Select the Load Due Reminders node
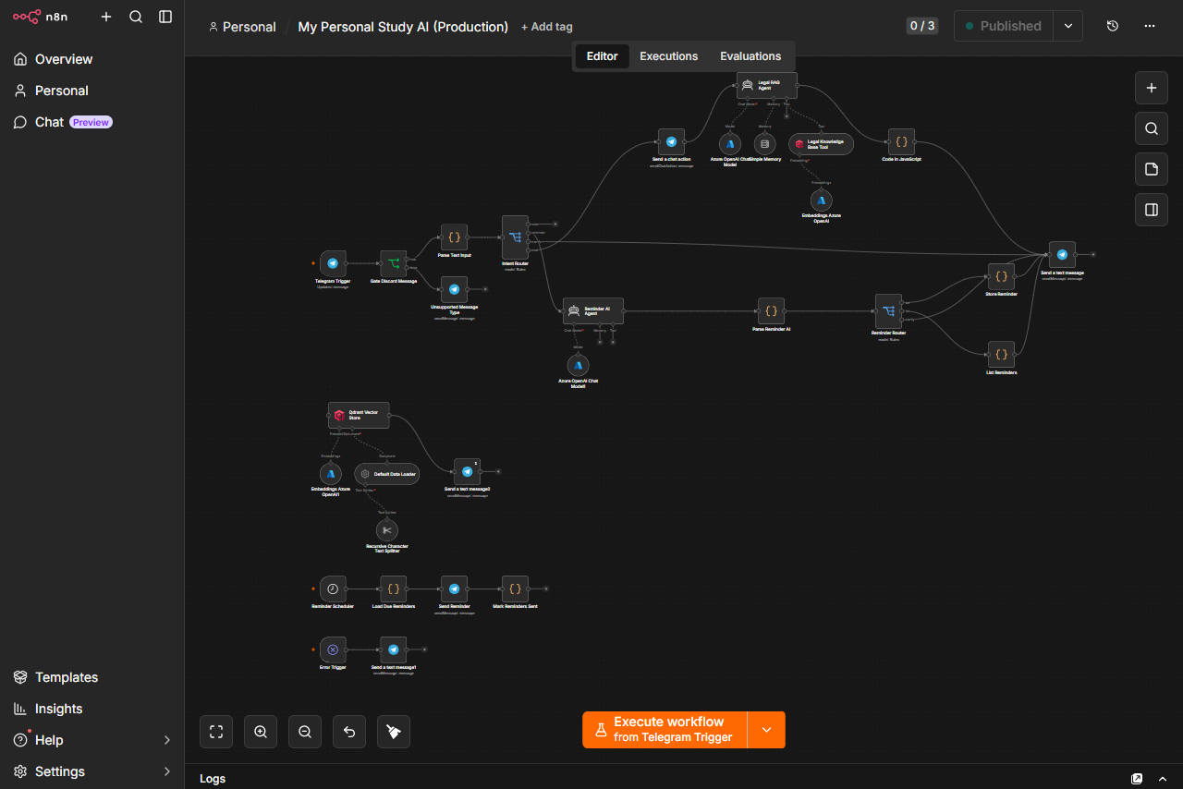This screenshot has width=1183, height=789. point(394,589)
